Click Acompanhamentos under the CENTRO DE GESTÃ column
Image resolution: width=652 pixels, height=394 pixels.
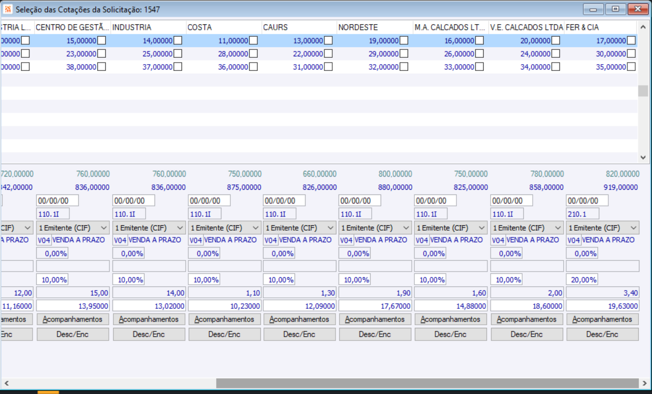[73, 319]
